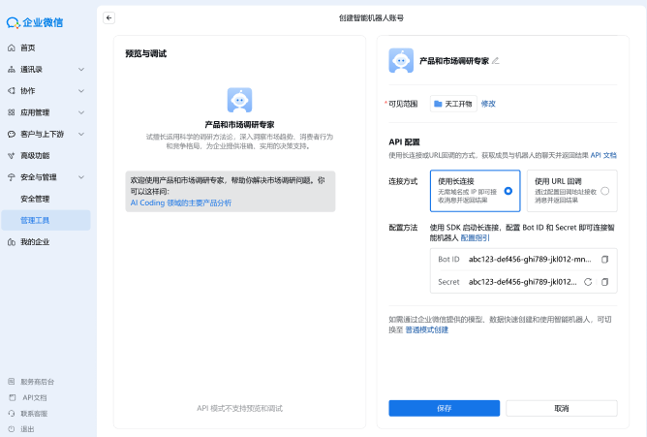Image resolution: width=647 pixels, height=437 pixels.
Task: Click the suggested AI Coding question link
Action: pyautogui.click(x=181, y=203)
